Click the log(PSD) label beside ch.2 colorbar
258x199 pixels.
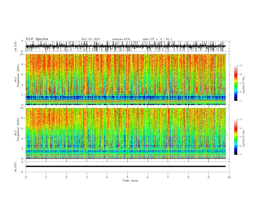click(x=244, y=139)
